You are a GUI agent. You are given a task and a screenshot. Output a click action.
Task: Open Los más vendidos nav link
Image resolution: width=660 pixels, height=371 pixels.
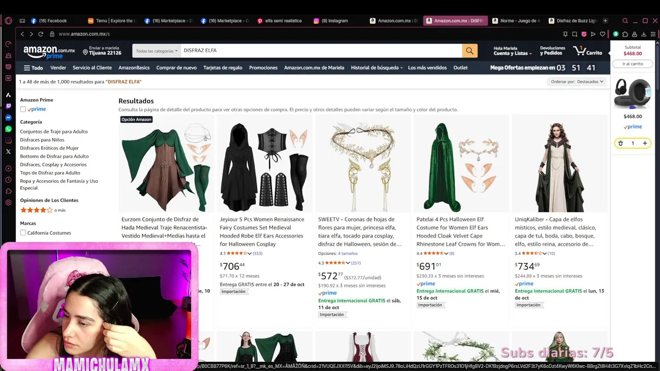[x=427, y=68]
